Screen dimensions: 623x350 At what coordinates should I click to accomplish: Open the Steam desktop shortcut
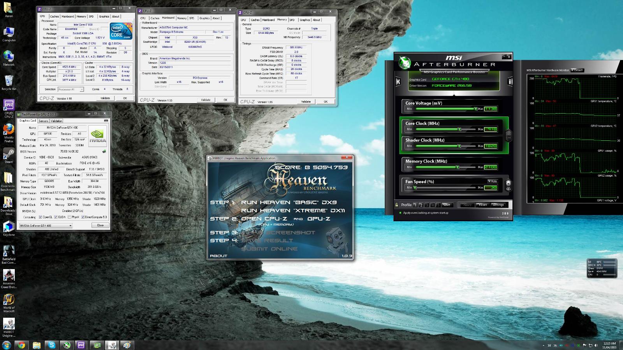tap(9, 156)
